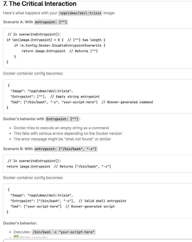Click the bullet about executing an empty string
Image resolution: width=192 pixels, height=242 pixels.
point(61,128)
